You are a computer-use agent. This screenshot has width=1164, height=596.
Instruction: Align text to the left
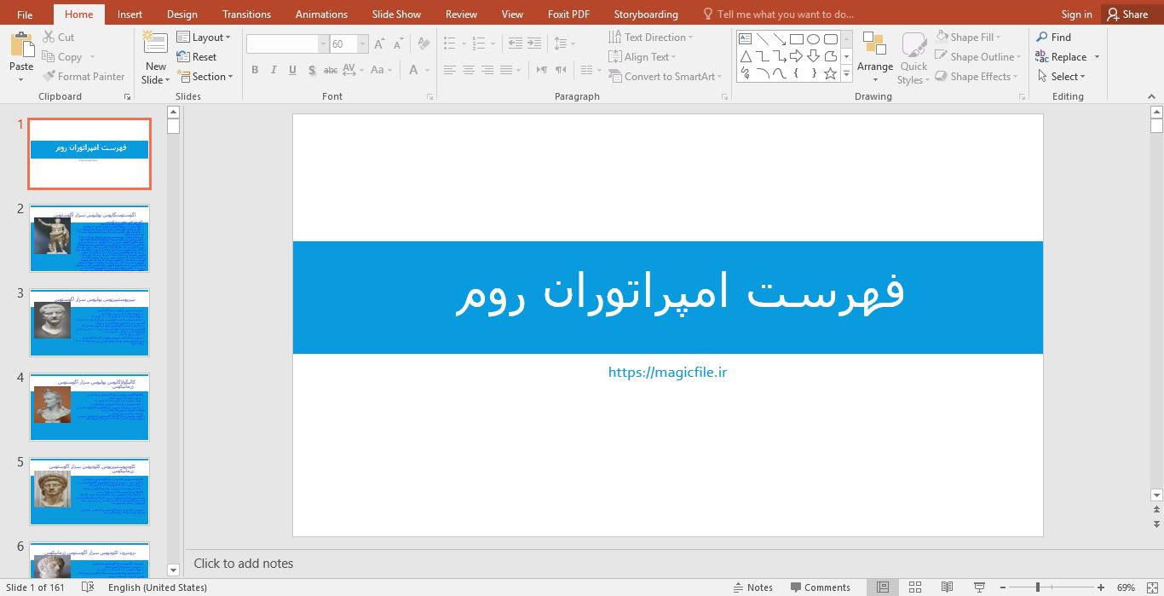(x=450, y=70)
